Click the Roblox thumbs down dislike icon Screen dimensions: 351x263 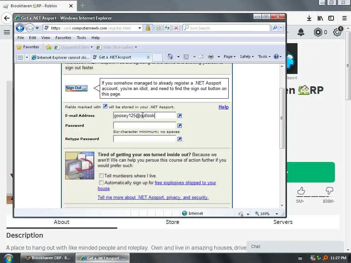(x=329, y=191)
